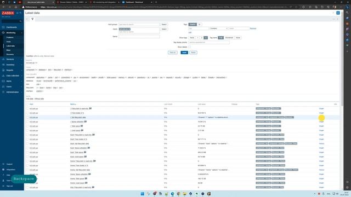The image size is (351, 197).
Task: Open the search icon in the Edge sidebar
Action: [x=347, y=13]
